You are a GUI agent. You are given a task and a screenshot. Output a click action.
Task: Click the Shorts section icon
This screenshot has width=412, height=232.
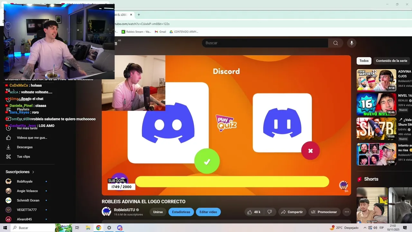[x=360, y=179]
